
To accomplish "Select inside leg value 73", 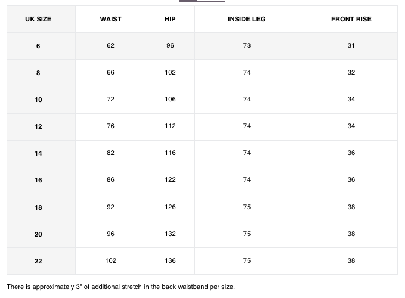I will (x=247, y=45).
